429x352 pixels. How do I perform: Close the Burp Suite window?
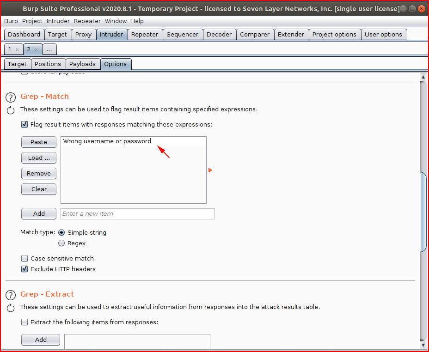coord(422,9)
